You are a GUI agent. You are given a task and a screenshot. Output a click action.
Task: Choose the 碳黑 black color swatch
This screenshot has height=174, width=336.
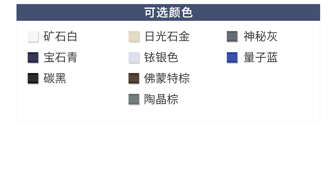[33, 78]
